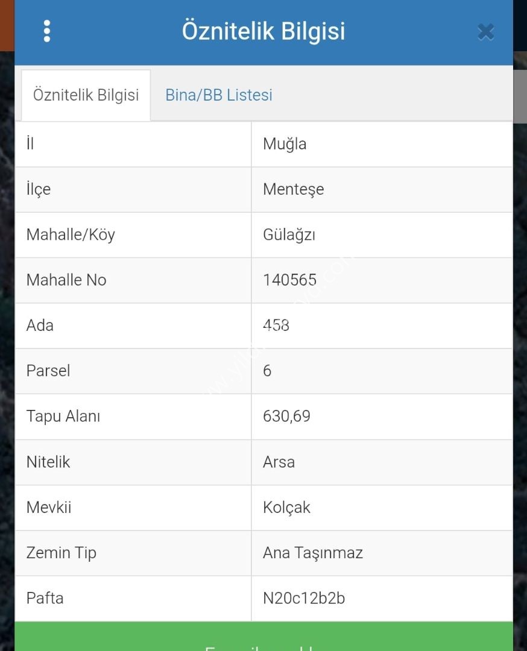Select the Nitelik value Arsa

[279, 462]
